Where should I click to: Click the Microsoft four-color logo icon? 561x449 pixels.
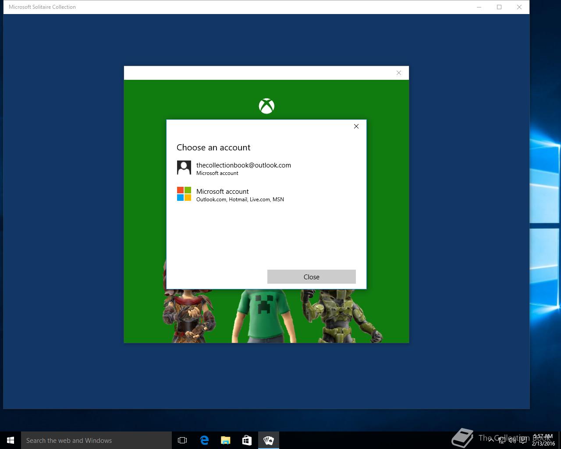184,194
